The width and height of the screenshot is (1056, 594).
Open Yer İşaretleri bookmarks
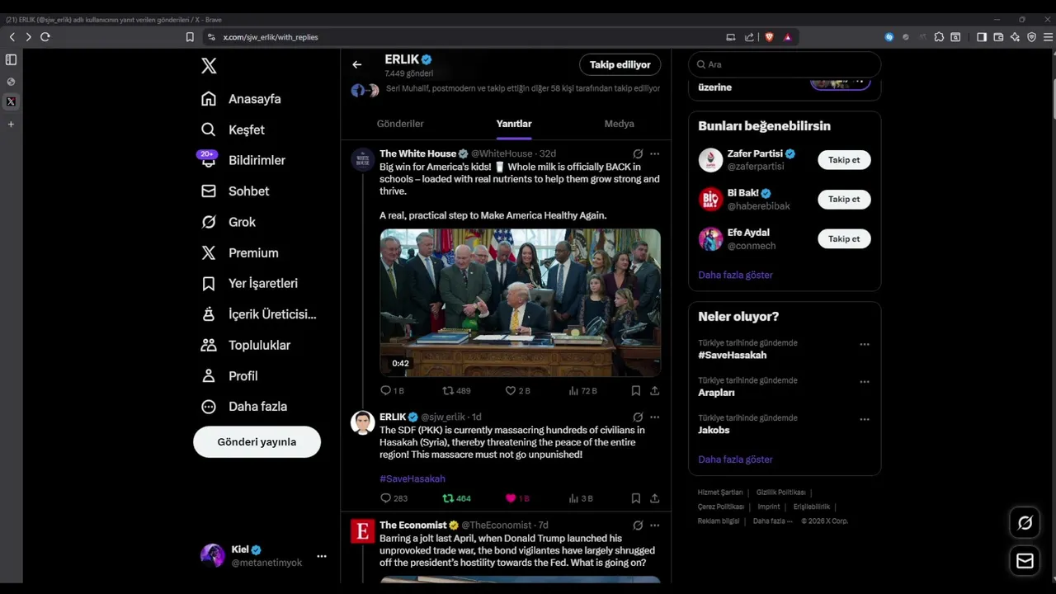249,283
